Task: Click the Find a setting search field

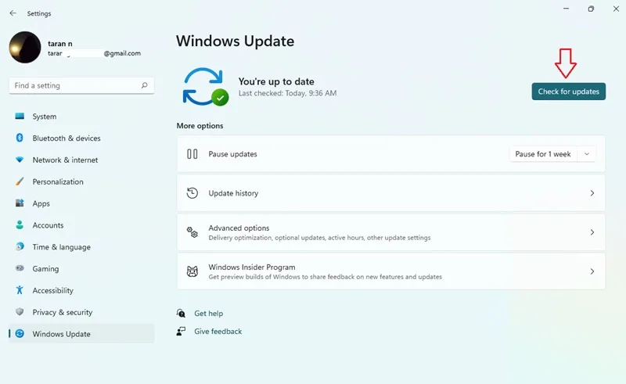Action: (x=81, y=85)
